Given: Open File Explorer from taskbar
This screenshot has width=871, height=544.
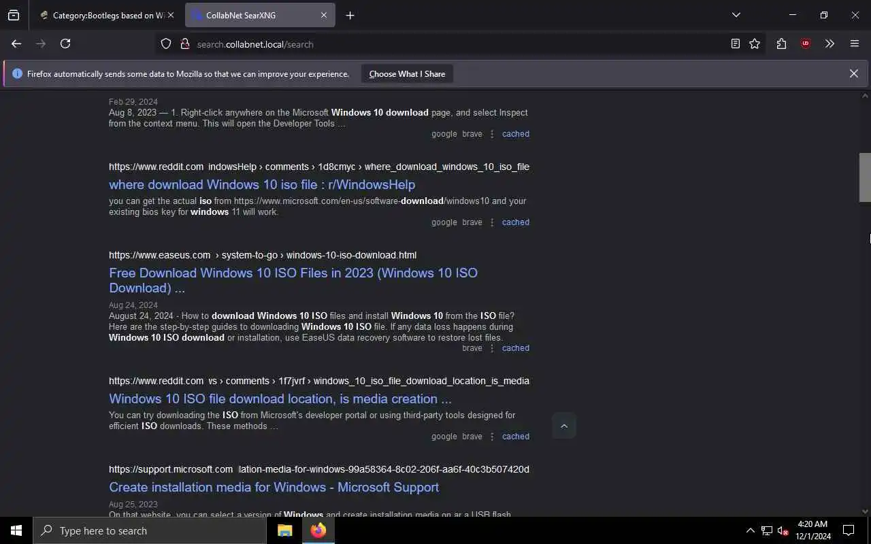Looking at the screenshot, I should tap(284, 530).
